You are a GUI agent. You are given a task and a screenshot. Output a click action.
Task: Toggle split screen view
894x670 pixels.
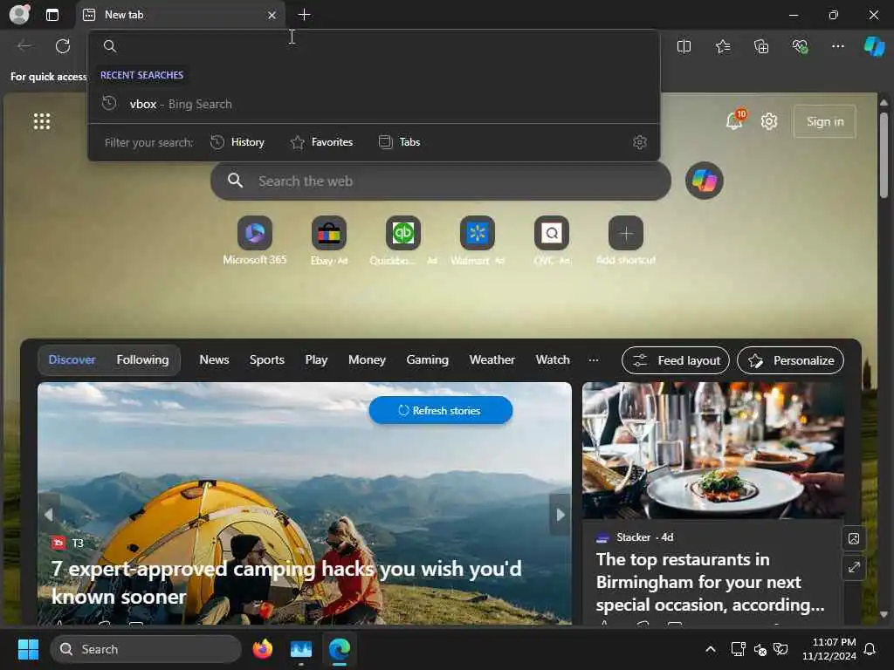[684, 46]
